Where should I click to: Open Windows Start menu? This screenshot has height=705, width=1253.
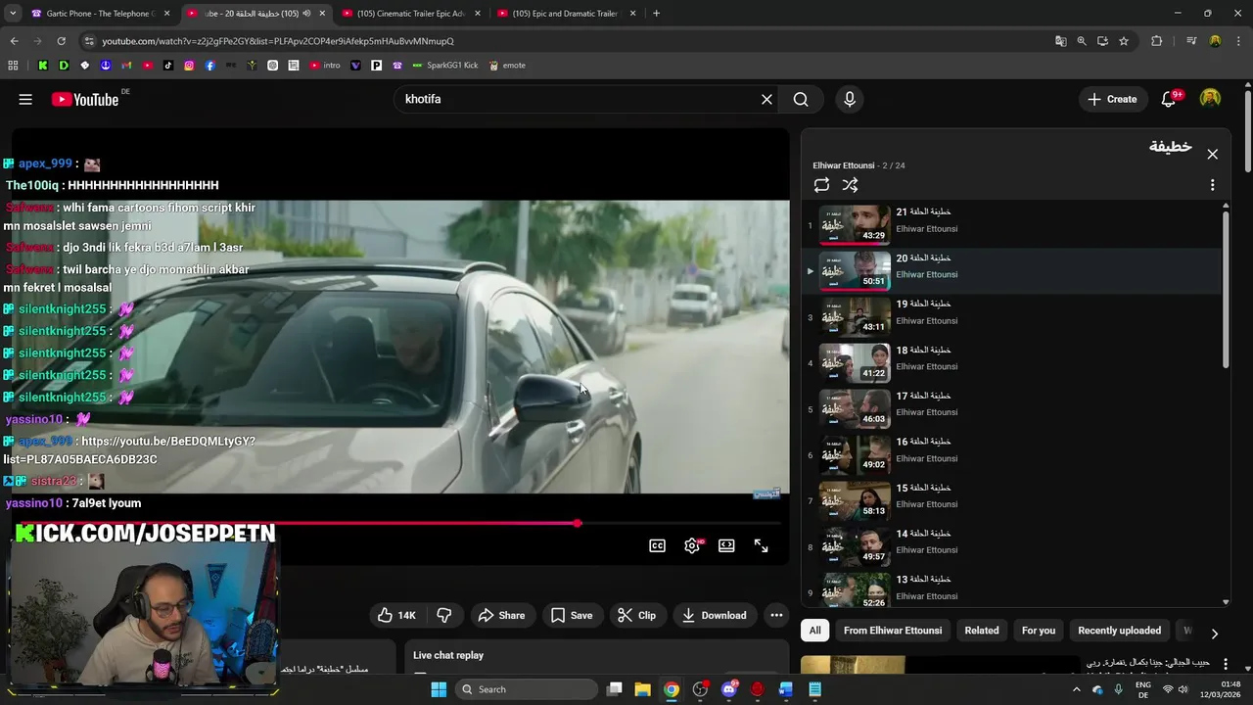[x=439, y=689]
